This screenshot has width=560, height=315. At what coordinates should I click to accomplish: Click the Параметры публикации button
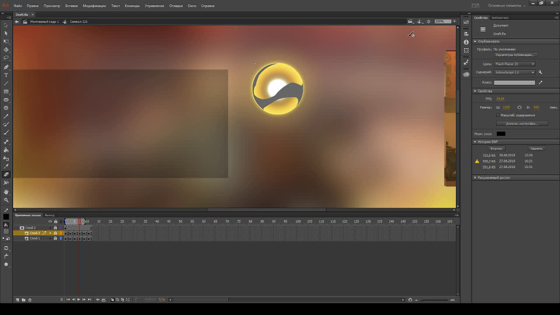(x=514, y=55)
